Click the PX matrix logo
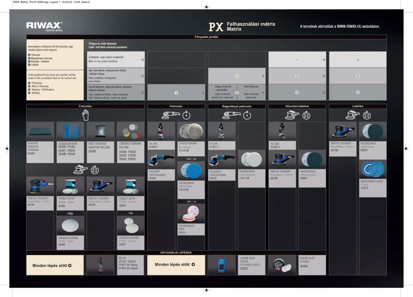Screen dimensions: 413x297 tap(216, 27)
